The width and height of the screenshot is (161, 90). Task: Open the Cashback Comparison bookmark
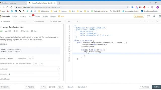[99, 11]
